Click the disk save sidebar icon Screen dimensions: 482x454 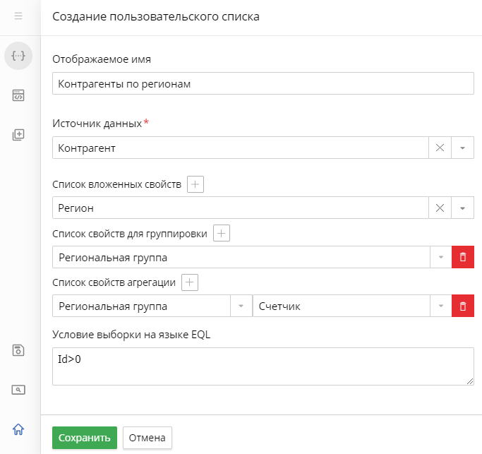click(18, 350)
